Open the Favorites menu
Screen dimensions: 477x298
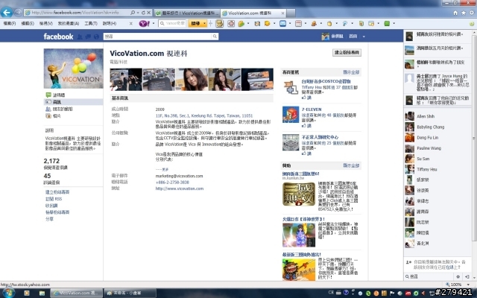[x=69, y=23]
